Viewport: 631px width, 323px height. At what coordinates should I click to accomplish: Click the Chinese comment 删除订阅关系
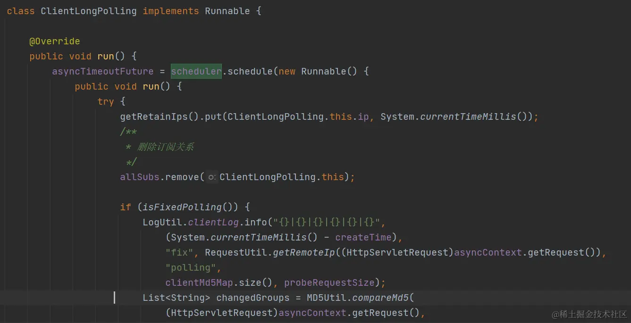166,147
